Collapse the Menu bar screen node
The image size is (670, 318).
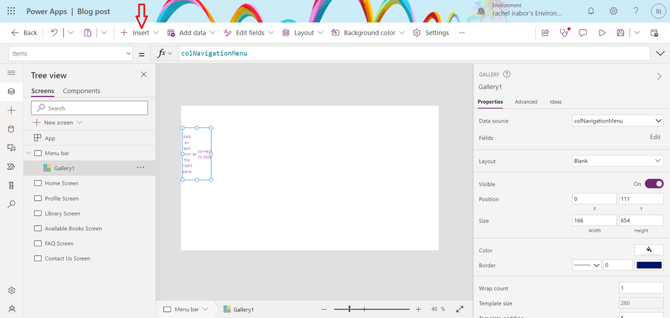coord(29,153)
